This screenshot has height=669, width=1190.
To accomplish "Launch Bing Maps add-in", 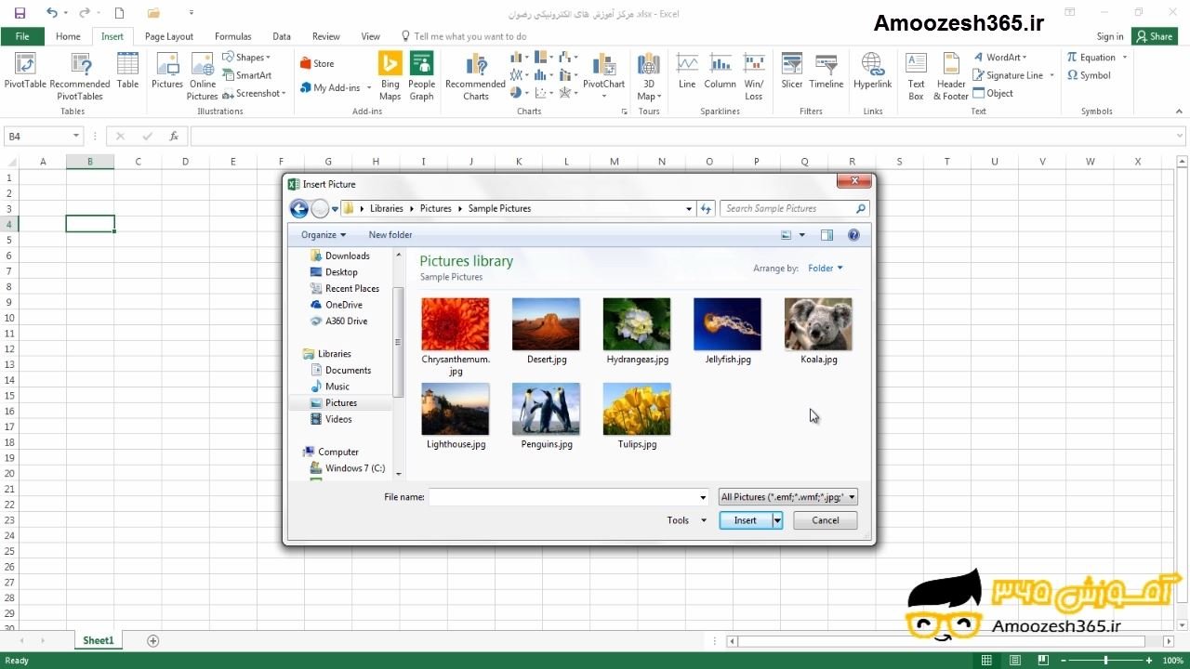I will point(390,74).
